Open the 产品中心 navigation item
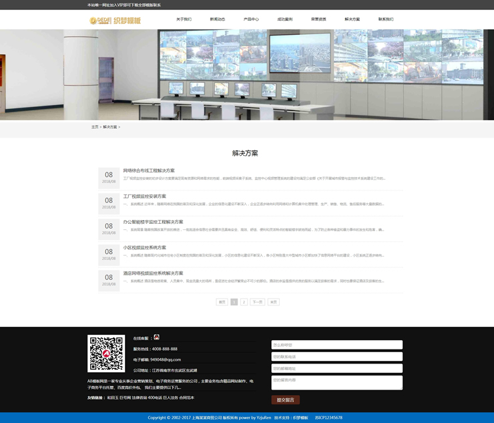Viewport: 494px width, 423px height. (x=251, y=19)
